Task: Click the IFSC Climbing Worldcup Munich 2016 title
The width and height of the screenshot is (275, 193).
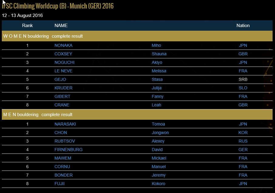Action: [58, 6]
